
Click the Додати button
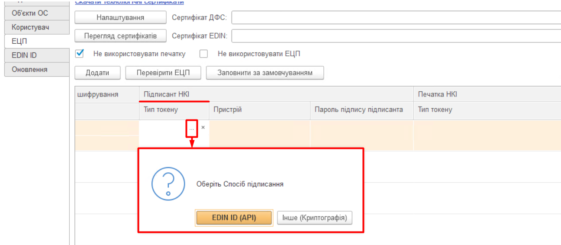tap(97, 73)
